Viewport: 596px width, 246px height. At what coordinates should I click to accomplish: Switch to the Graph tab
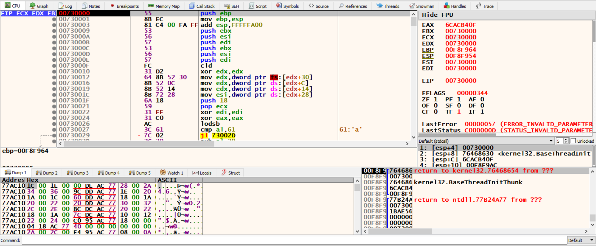tap(39, 6)
